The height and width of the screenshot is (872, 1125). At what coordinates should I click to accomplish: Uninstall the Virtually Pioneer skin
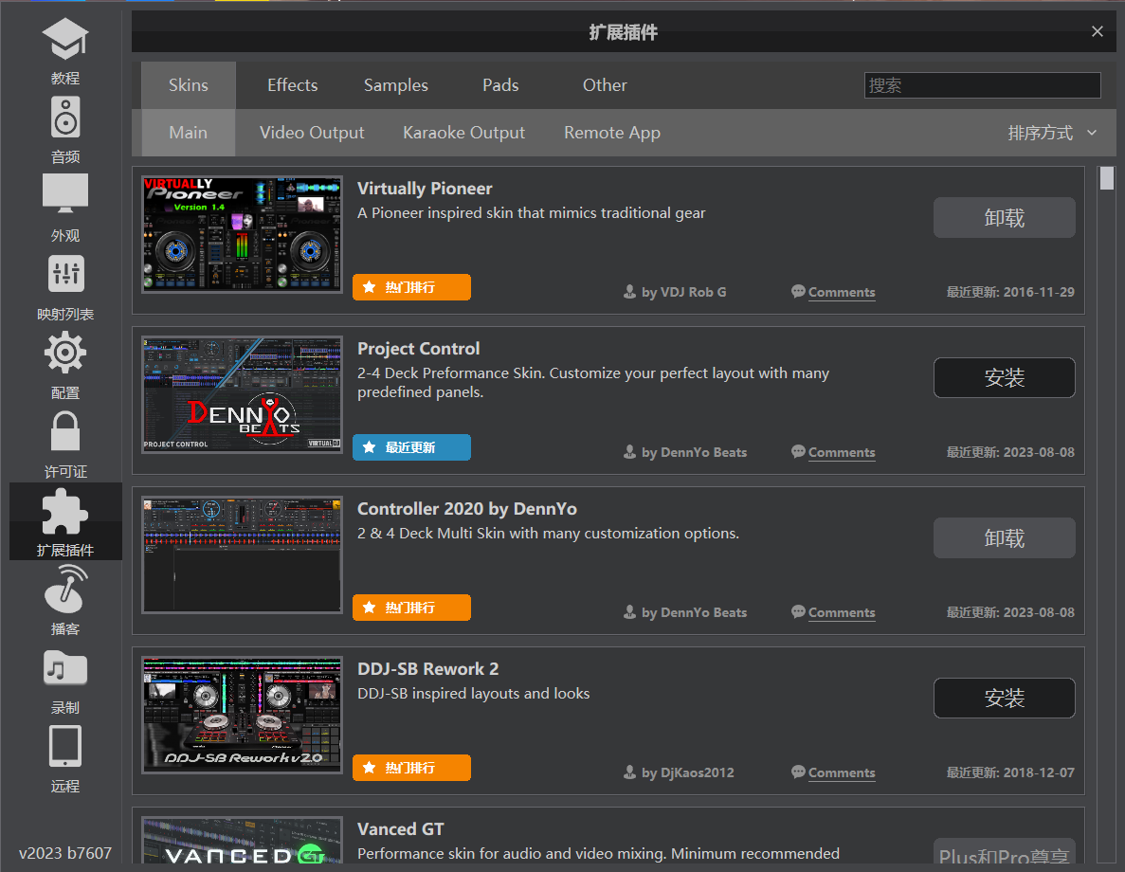click(1004, 218)
